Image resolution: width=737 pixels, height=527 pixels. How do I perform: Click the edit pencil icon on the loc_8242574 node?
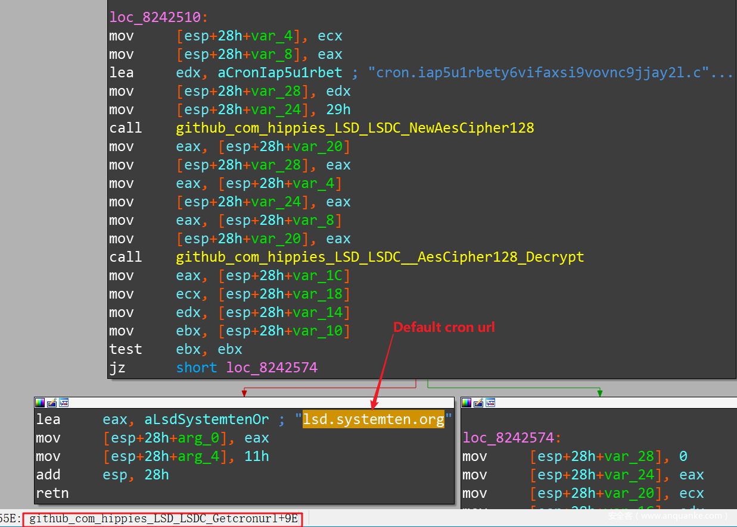coord(478,403)
